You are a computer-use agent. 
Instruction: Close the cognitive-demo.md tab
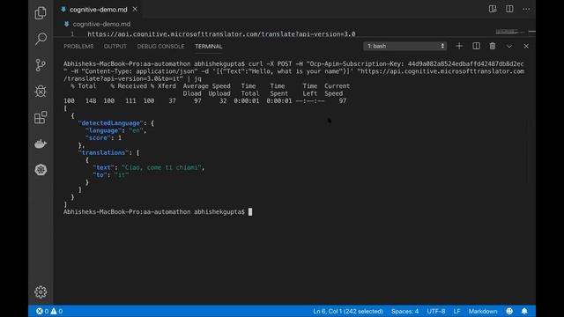(135, 10)
